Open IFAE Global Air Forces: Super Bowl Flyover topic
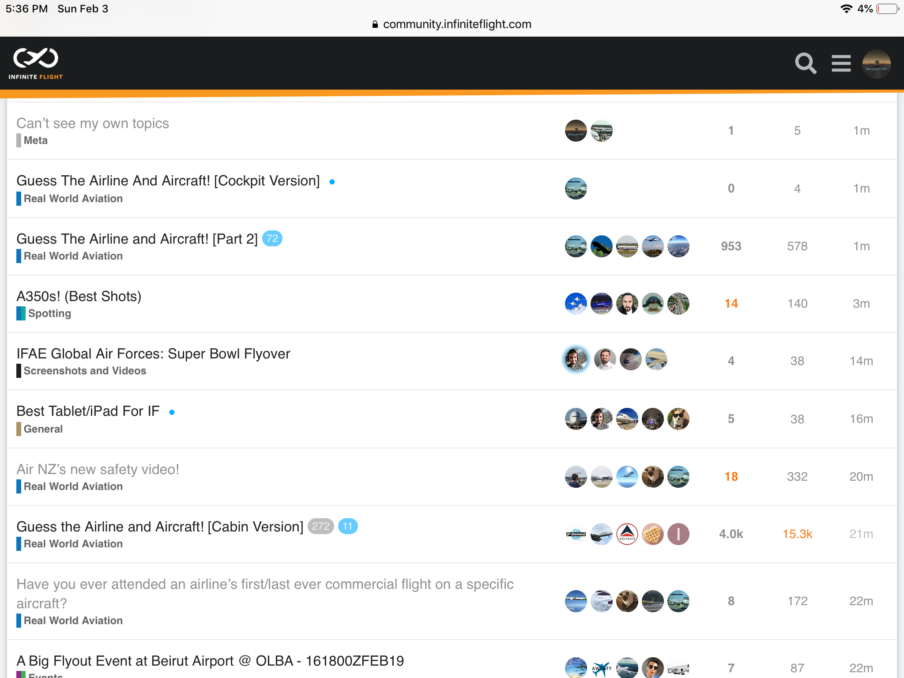904x678 pixels. (x=153, y=354)
